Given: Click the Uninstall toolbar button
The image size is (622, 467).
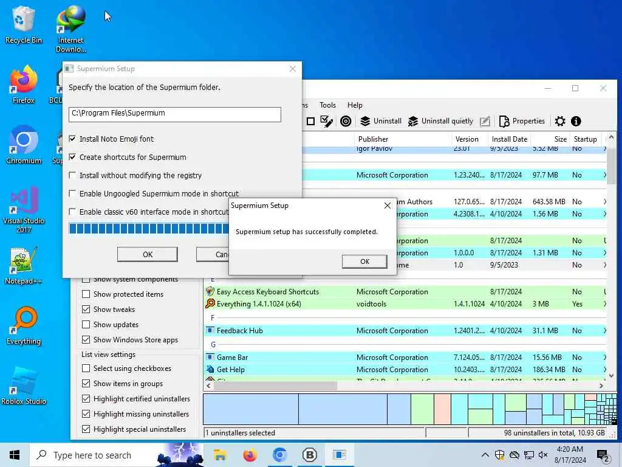Looking at the screenshot, I should [x=381, y=121].
